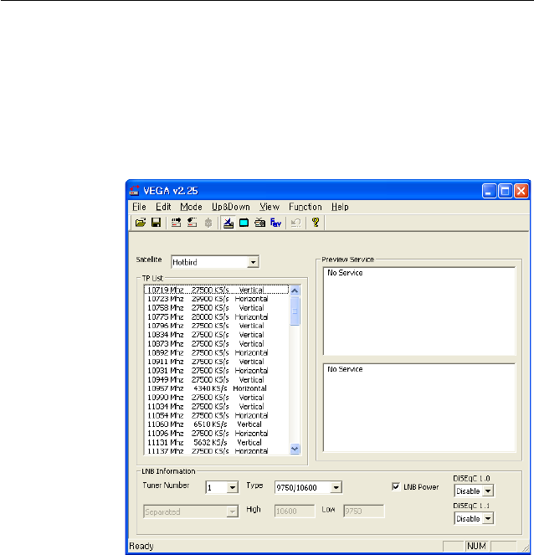Open the Help menu
The image size is (534, 555).
click(x=340, y=207)
